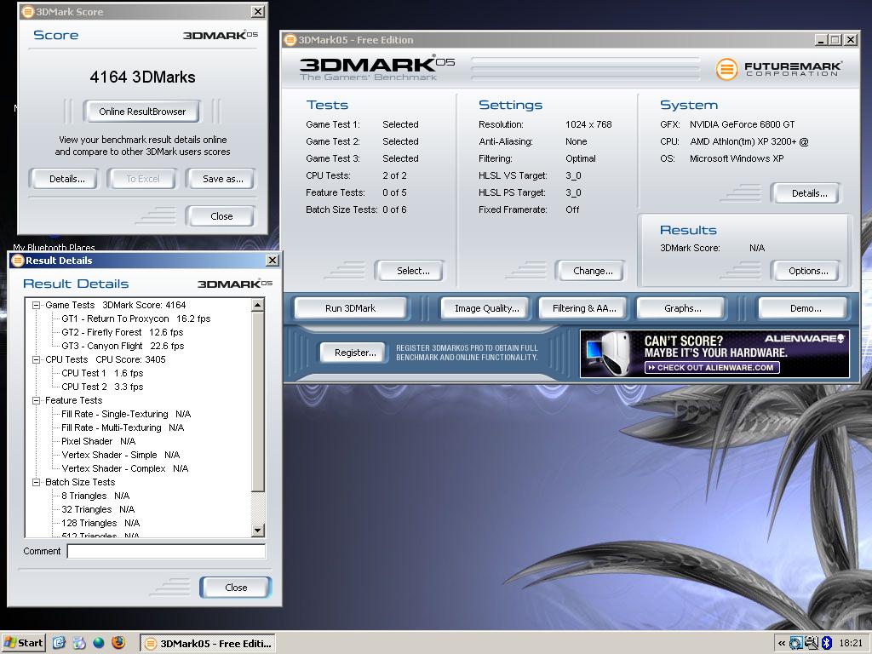Click the Result Details scrollbar thumb
Image resolution: width=872 pixels, height=654 pixels.
257,402
